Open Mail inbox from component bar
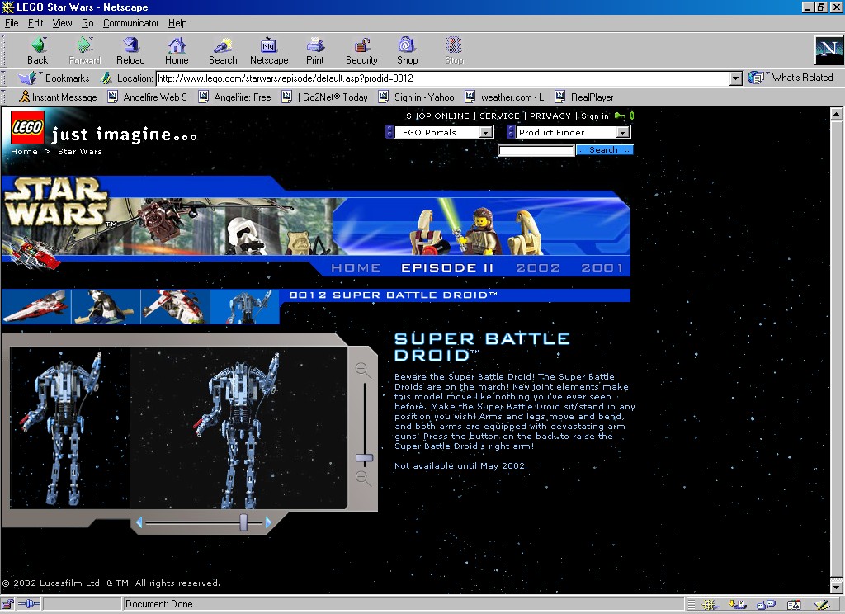 (737, 604)
